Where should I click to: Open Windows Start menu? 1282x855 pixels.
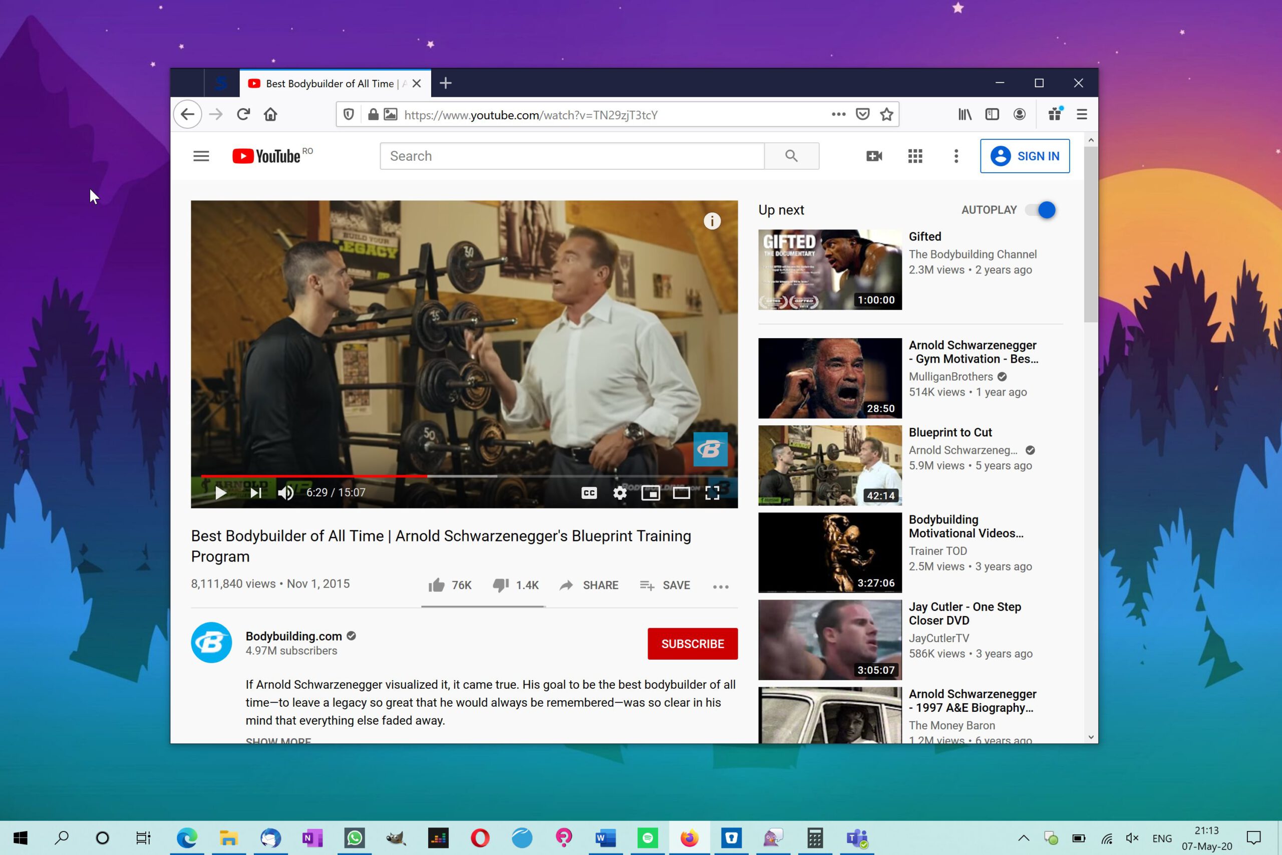pyautogui.click(x=20, y=838)
